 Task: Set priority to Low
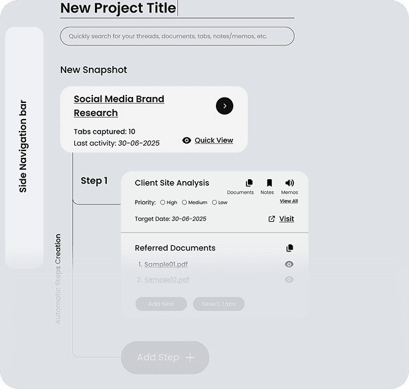tap(215, 203)
